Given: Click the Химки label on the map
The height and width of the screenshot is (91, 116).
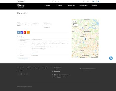Looking at the screenshot, I should point(84,35).
